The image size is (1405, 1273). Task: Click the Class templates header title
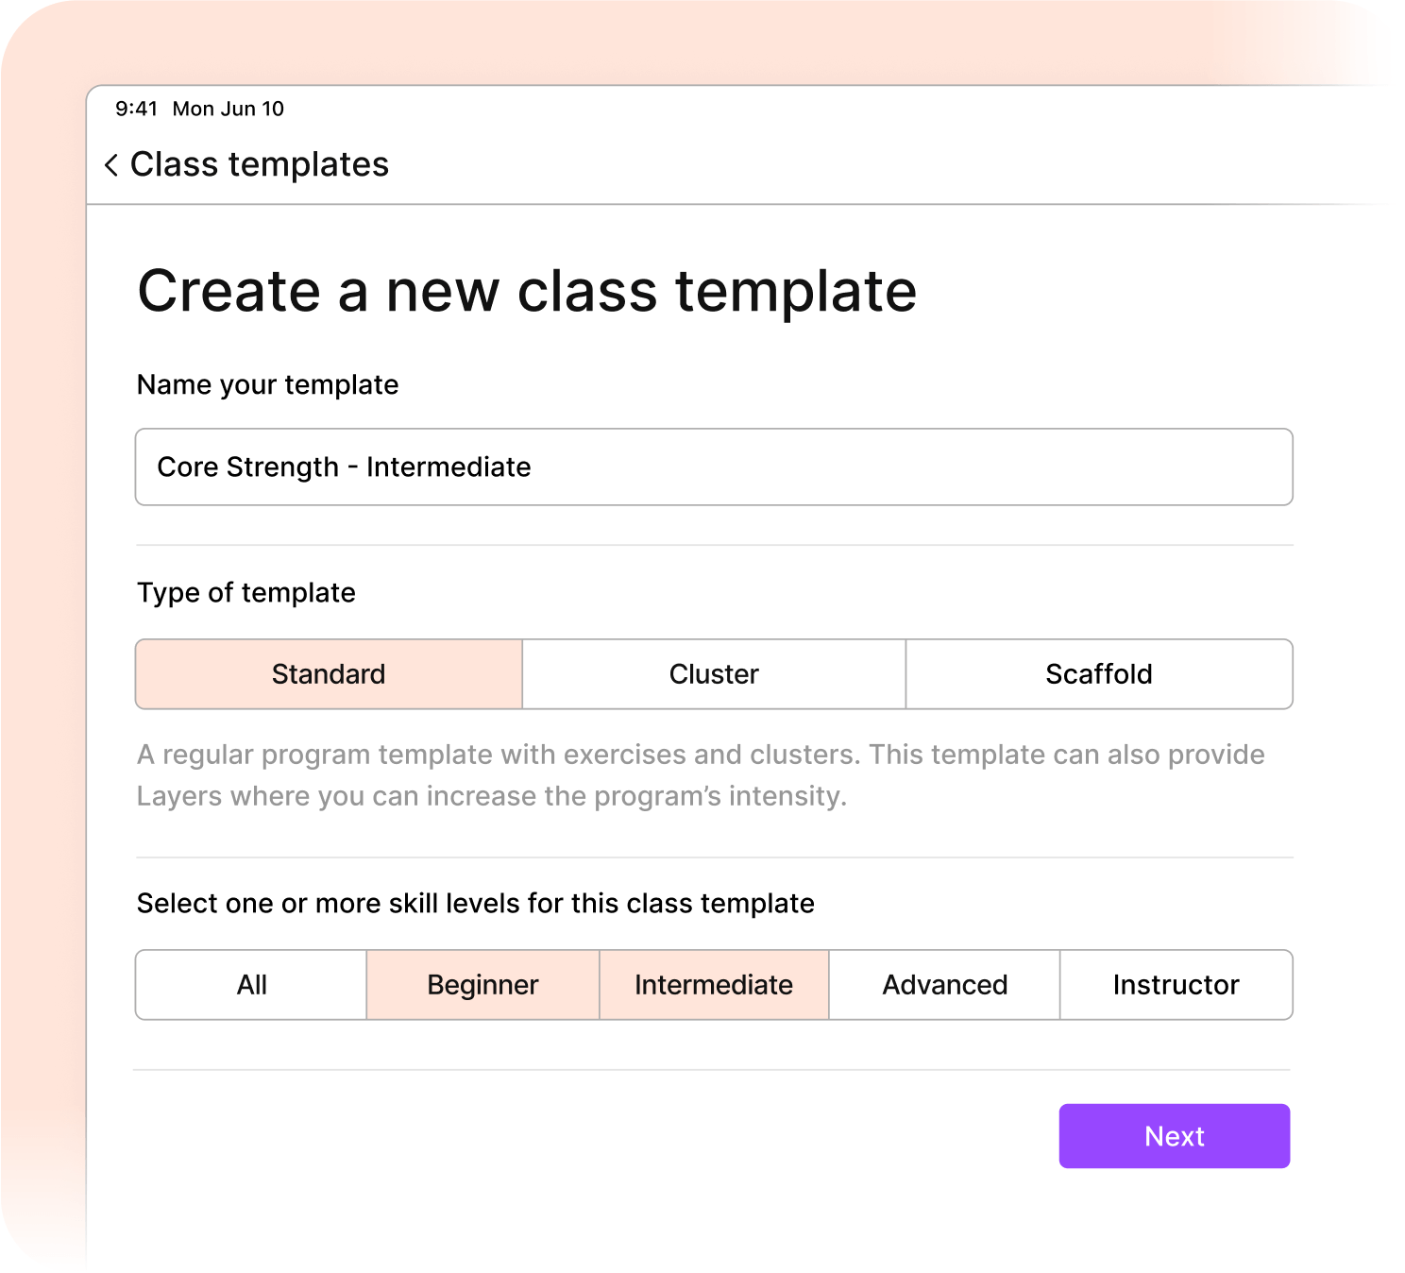259,165
